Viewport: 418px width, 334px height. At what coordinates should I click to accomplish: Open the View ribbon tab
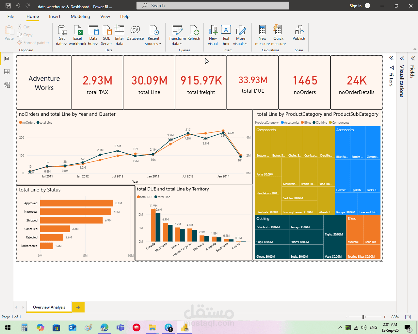pyautogui.click(x=105, y=16)
